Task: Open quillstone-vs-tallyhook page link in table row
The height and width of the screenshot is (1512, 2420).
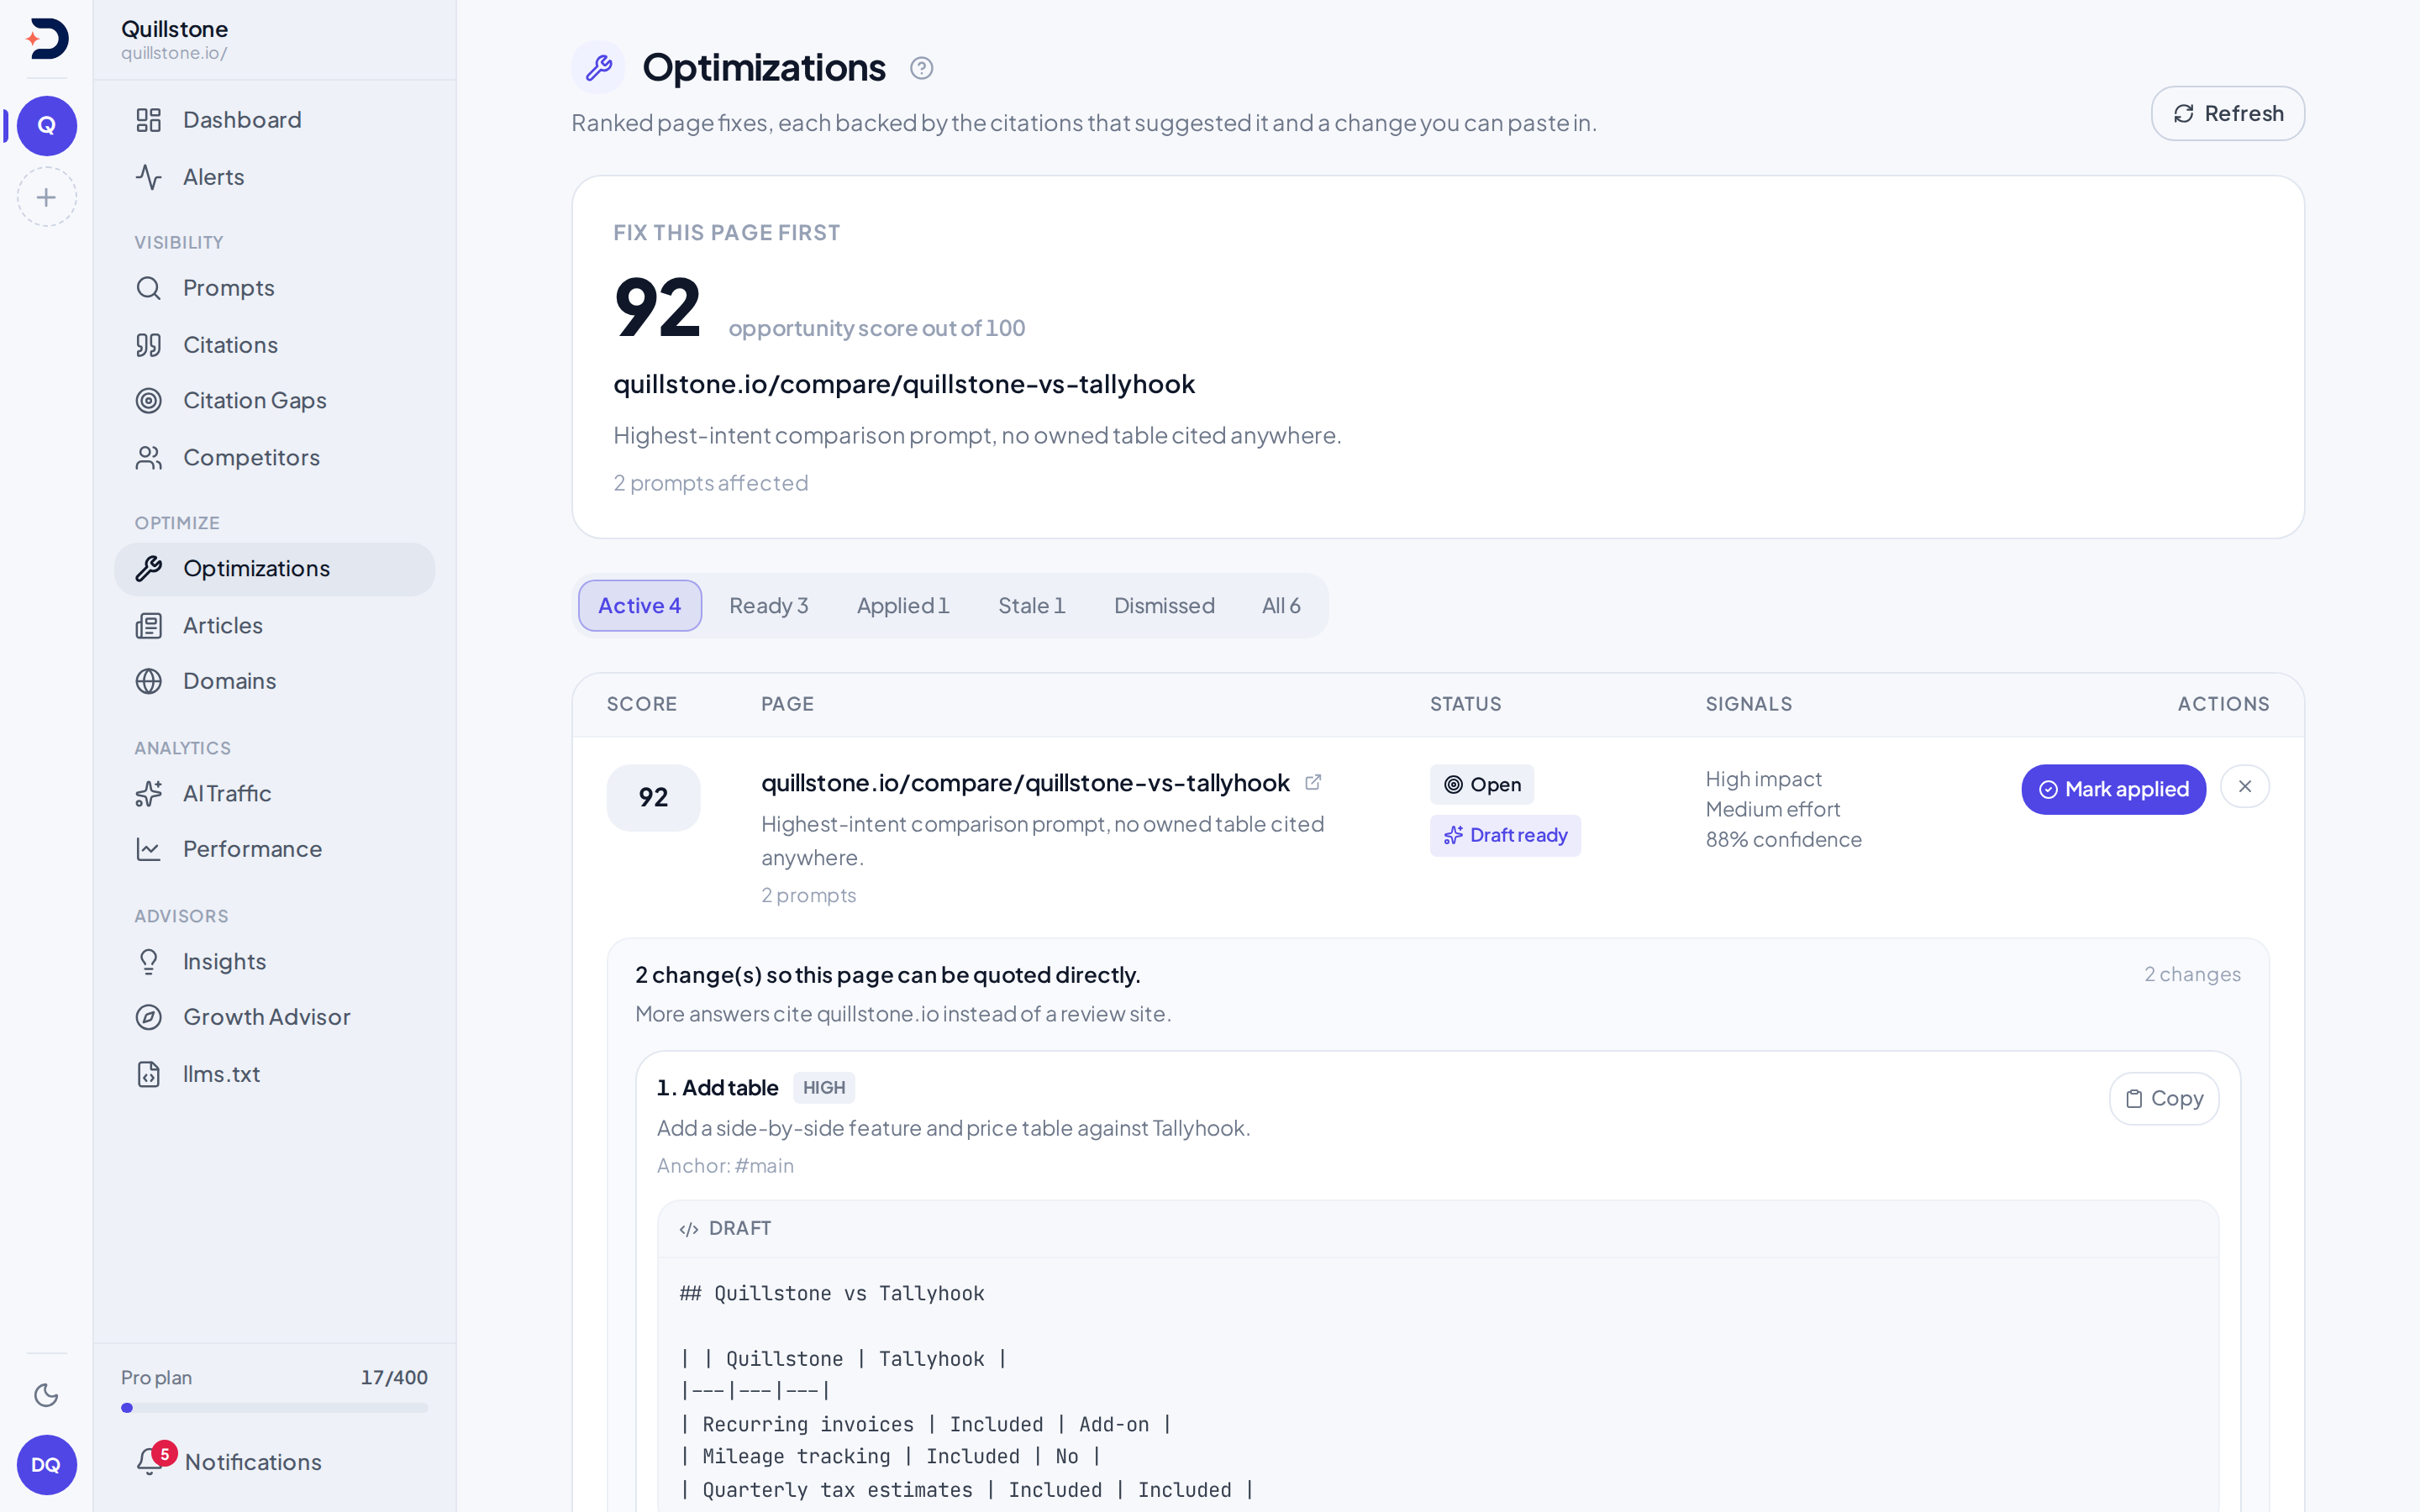Action: pyautogui.click(x=1025, y=783)
